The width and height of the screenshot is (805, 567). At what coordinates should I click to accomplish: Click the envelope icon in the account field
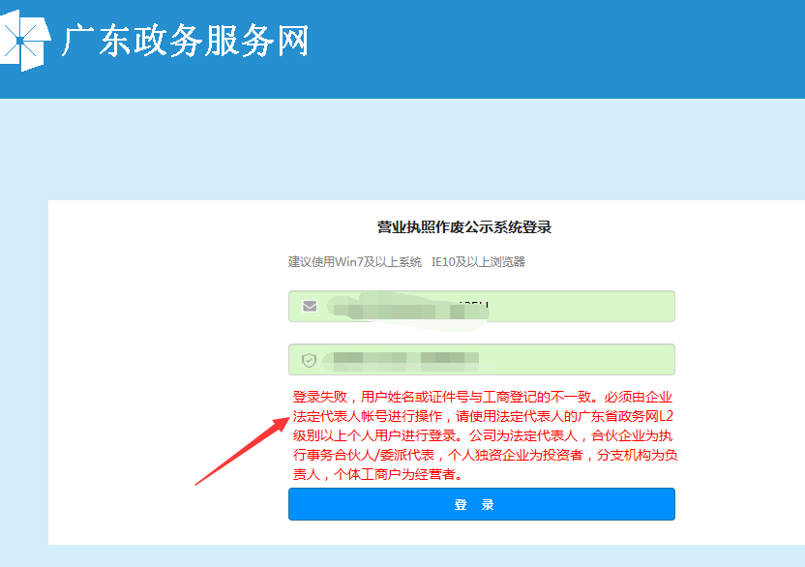point(310,306)
